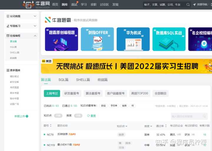Select the 数组 knowledge point chip
212x151 pixels.
point(103,106)
